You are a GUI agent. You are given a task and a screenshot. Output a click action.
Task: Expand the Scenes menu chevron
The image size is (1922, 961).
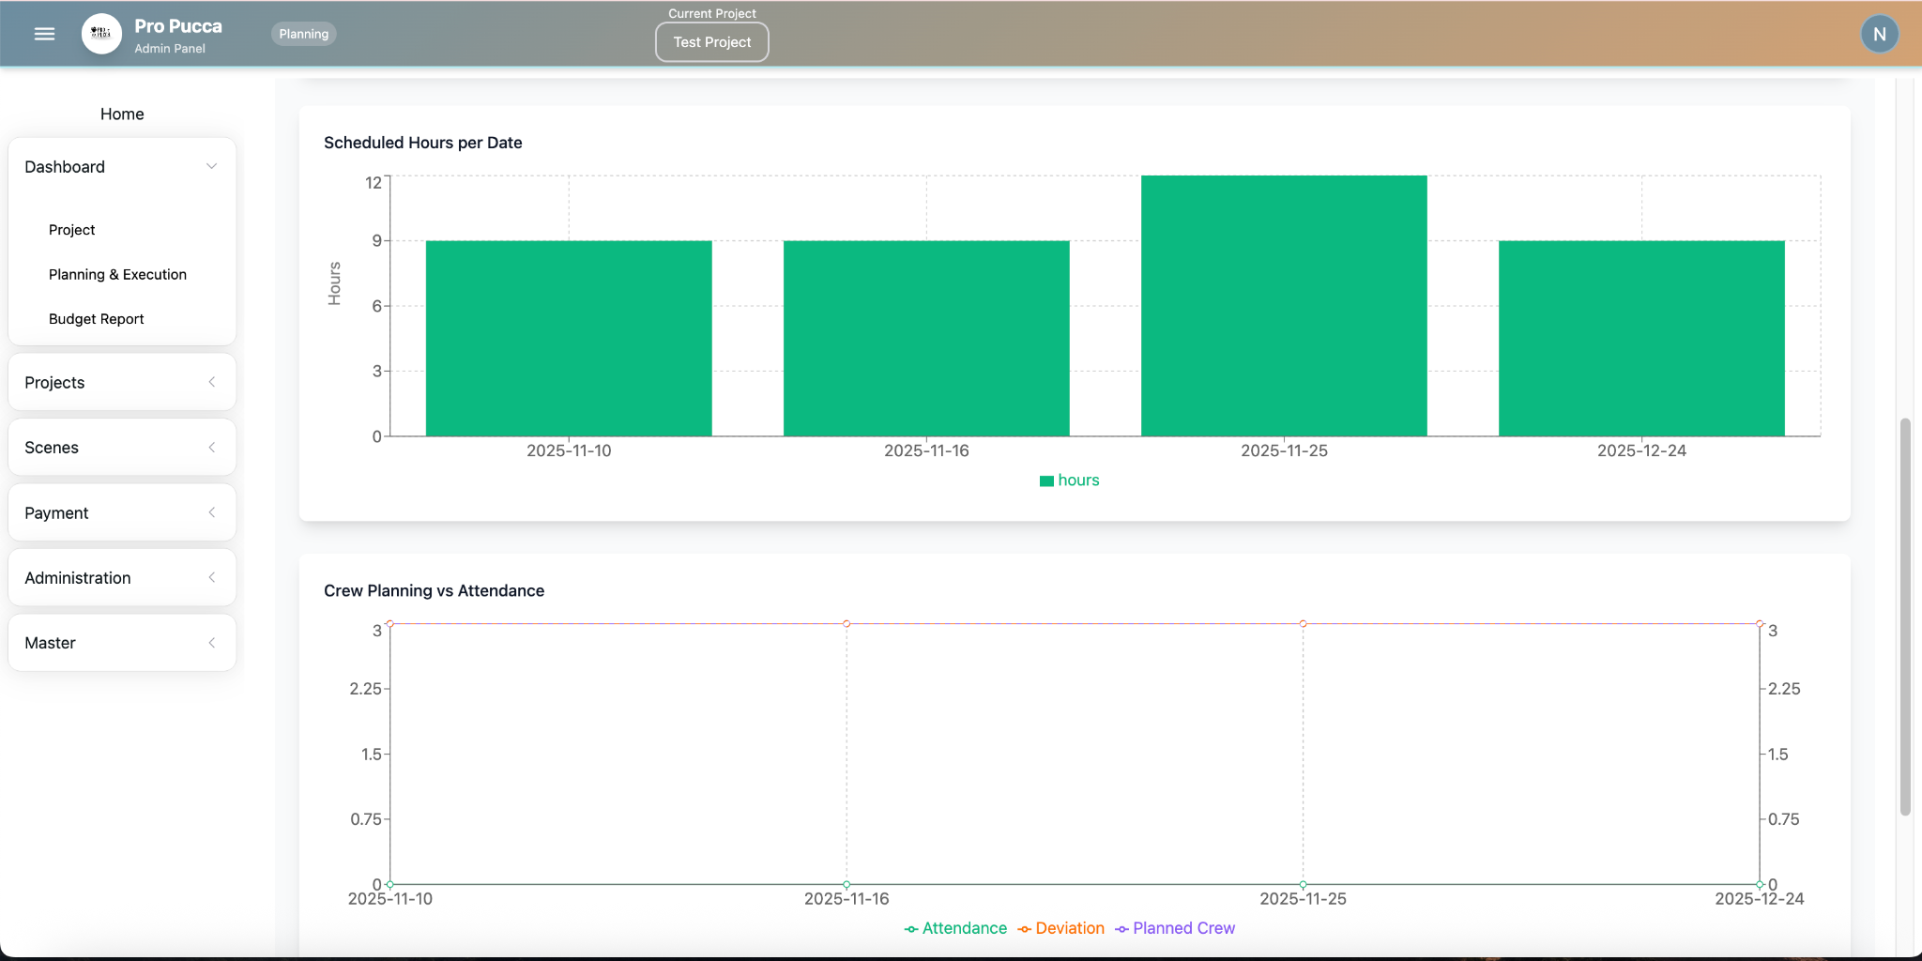click(x=211, y=448)
